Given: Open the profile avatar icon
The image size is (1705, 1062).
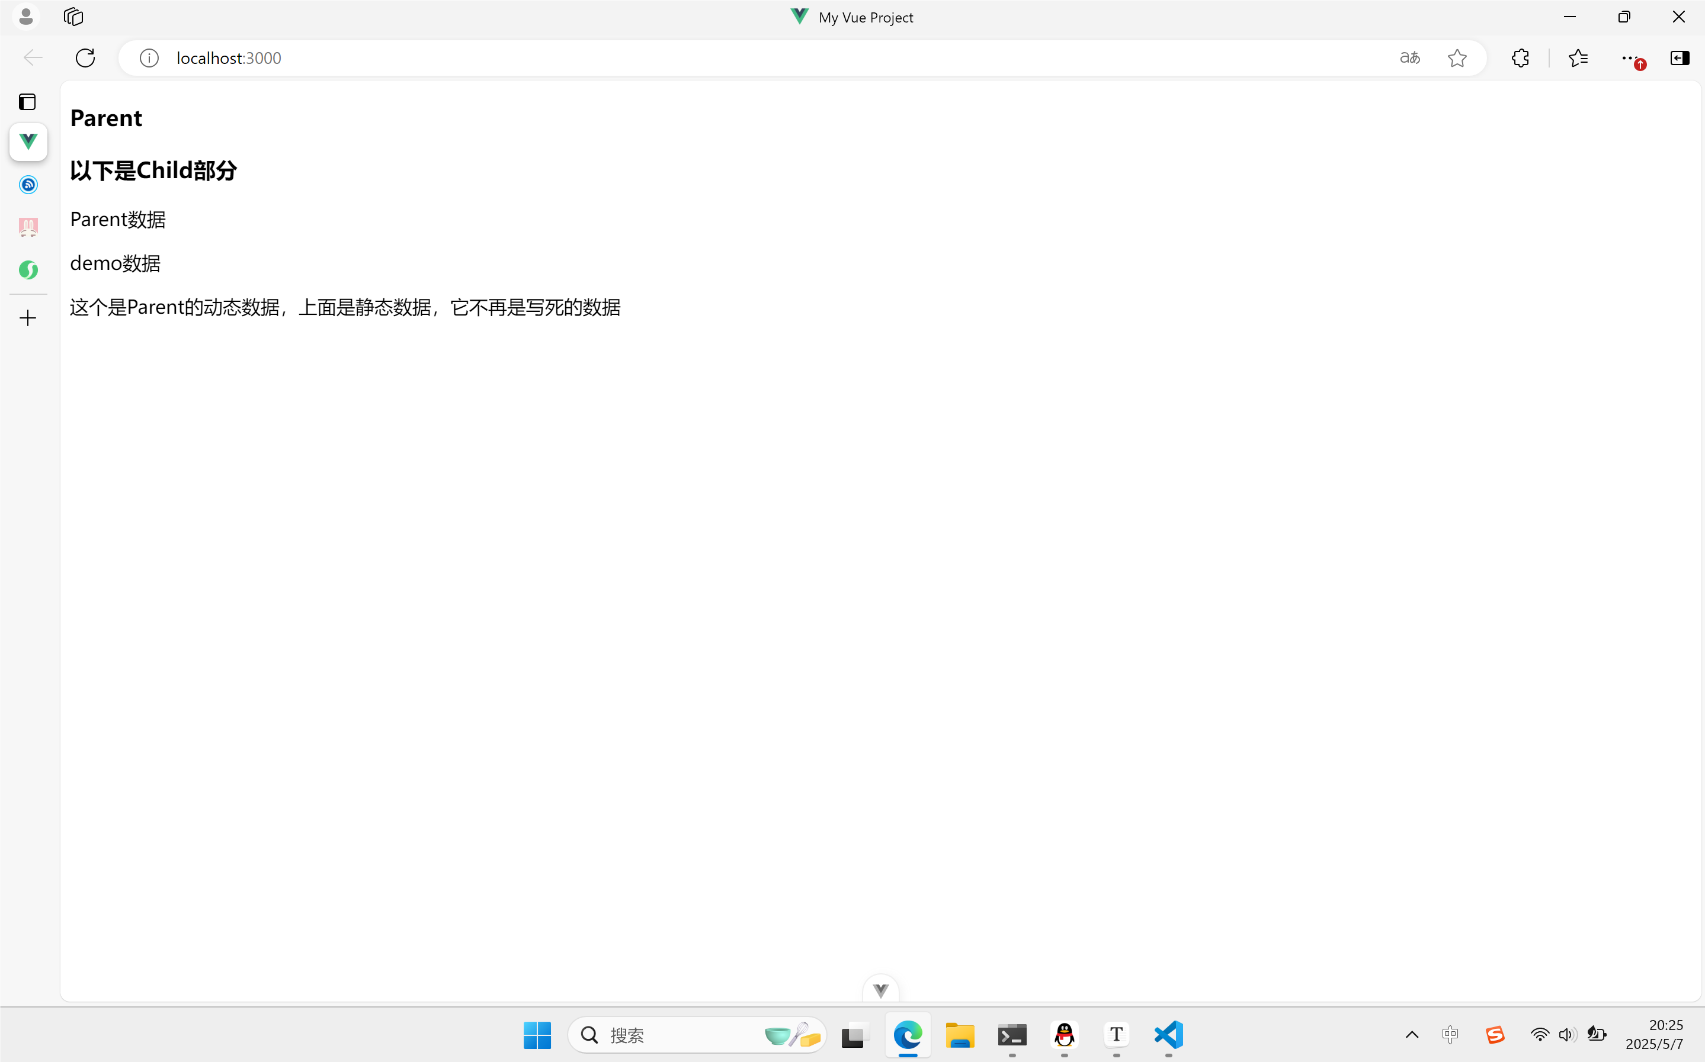Looking at the screenshot, I should coord(26,16).
